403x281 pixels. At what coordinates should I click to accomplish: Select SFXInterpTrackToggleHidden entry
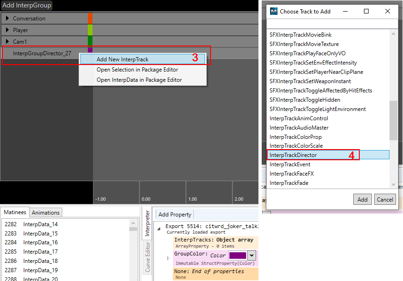[x=328, y=100]
